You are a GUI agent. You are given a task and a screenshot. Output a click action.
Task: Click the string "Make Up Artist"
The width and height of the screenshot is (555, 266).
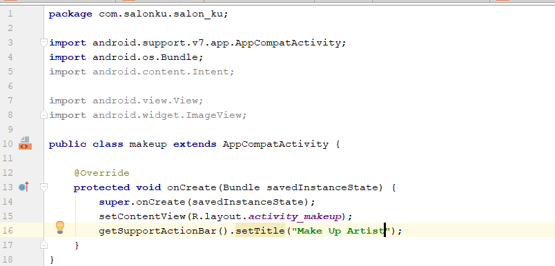pyautogui.click(x=340, y=231)
